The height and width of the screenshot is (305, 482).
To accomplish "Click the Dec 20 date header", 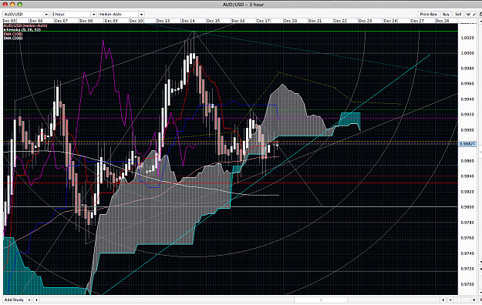I will pyautogui.click(x=290, y=21).
